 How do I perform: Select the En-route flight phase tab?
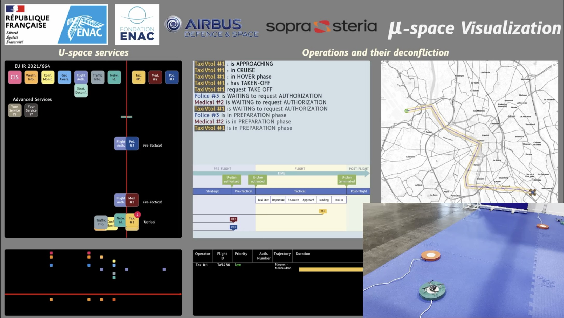point(293,200)
